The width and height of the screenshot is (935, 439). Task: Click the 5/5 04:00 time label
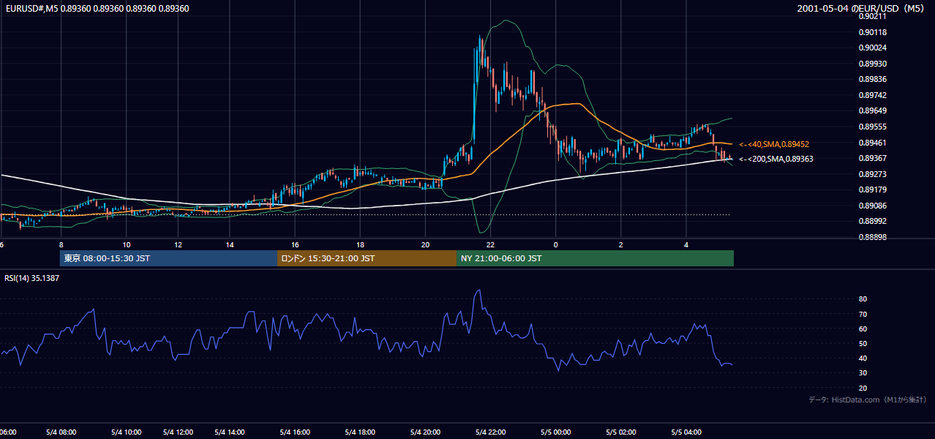tap(686, 432)
